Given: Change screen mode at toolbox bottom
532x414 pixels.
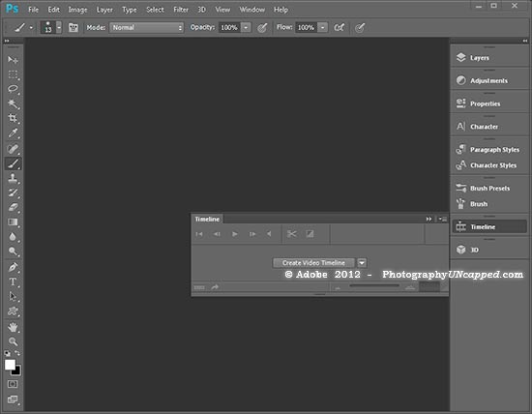Looking at the screenshot, I should (x=13, y=399).
